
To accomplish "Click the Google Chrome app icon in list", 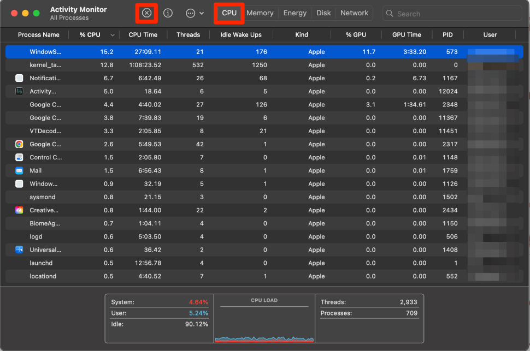I will 19,144.
